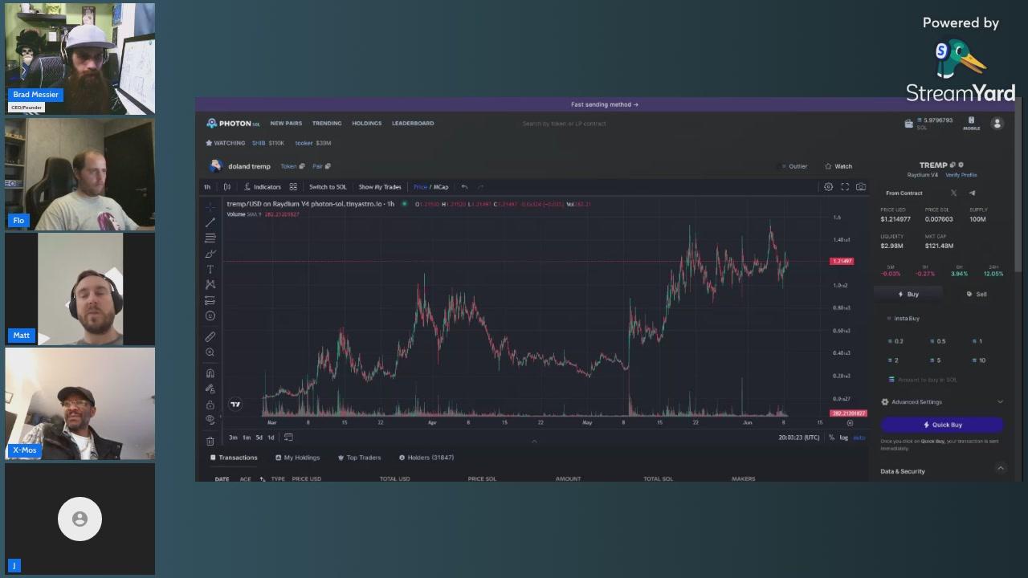Click the wallet icon beside SOL balance
The width and height of the screenshot is (1028, 578).
tap(908, 124)
